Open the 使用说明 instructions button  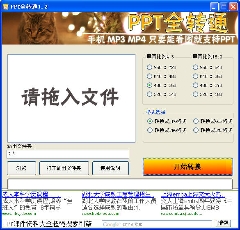point(110,168)
